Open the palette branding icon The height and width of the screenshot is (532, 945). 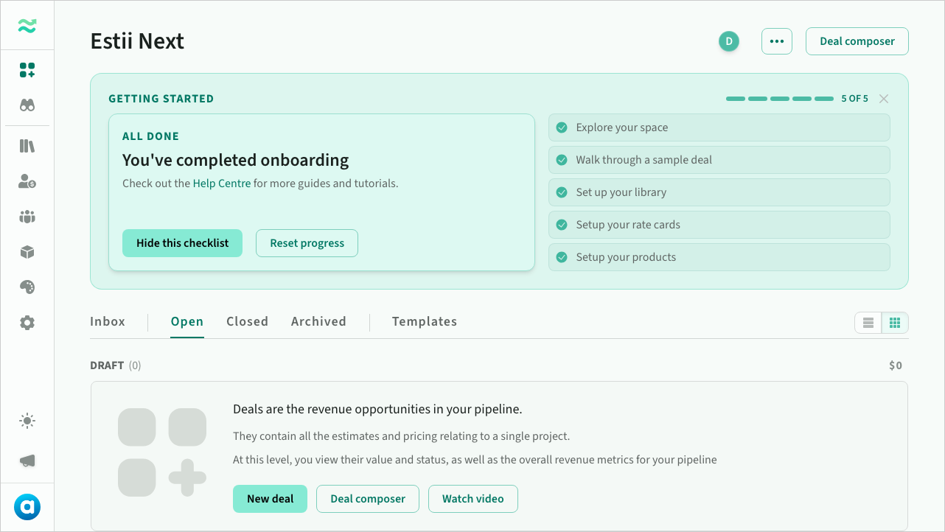27,287
